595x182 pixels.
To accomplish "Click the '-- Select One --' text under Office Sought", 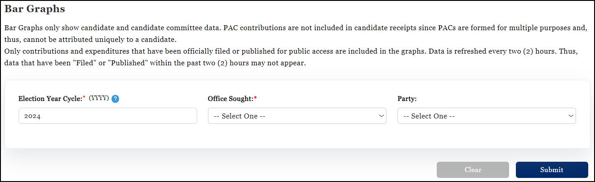I will [239, 116].
